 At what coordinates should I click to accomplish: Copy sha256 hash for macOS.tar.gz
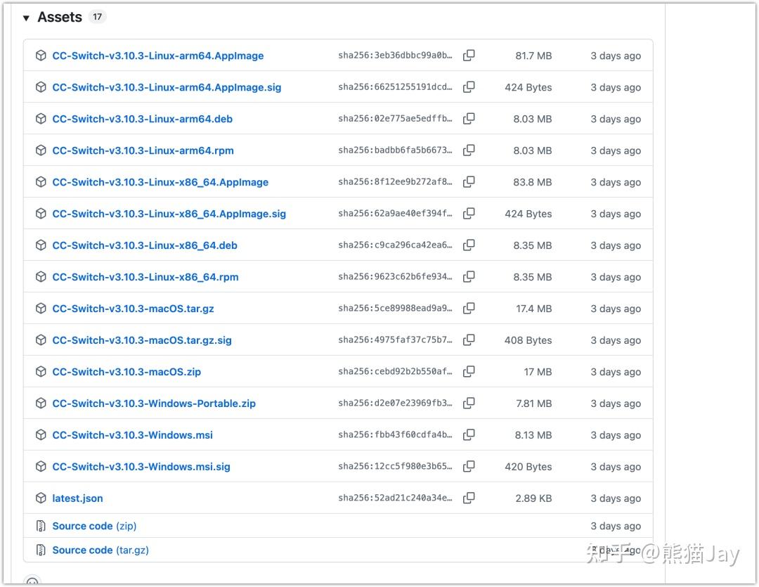point(469,309)
